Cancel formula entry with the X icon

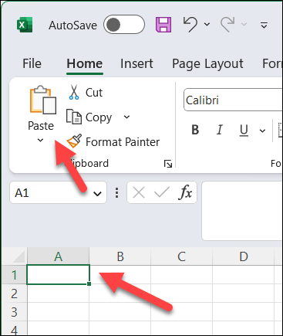tap(139, 192)
